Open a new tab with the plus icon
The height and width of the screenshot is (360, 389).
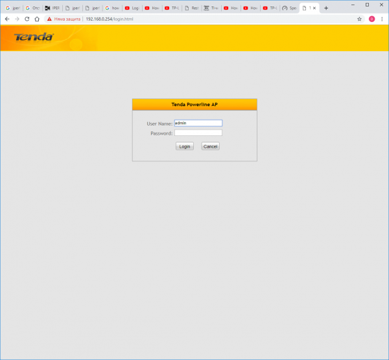click(x=326, y=8)
